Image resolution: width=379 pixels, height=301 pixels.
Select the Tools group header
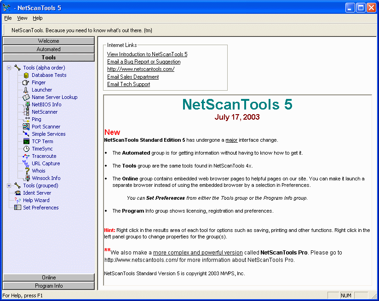[x=49, y=57]
